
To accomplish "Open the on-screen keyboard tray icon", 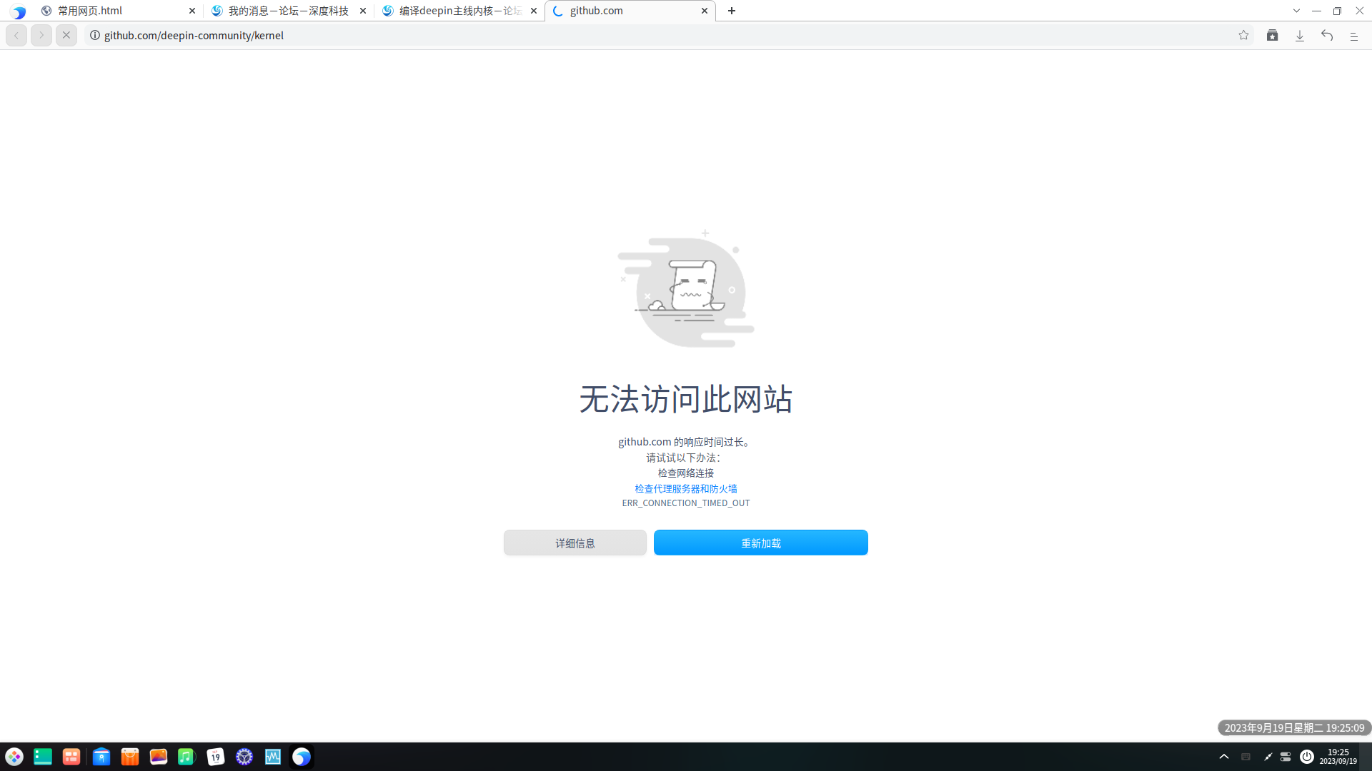I will click(1246, 757).
